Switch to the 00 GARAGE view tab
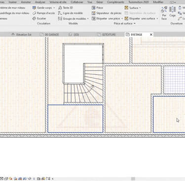Viewport: 185px width, 181px height. 49,35
